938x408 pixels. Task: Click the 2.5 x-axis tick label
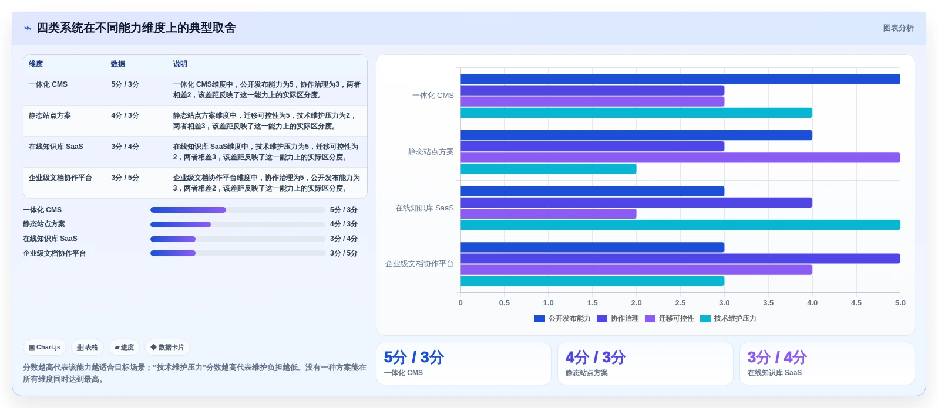(680, 303)
